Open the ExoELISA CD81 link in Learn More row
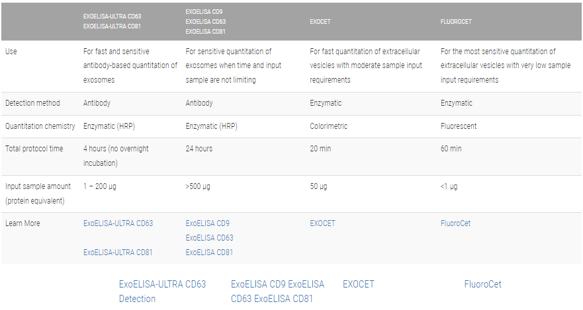 pos(209,252)
